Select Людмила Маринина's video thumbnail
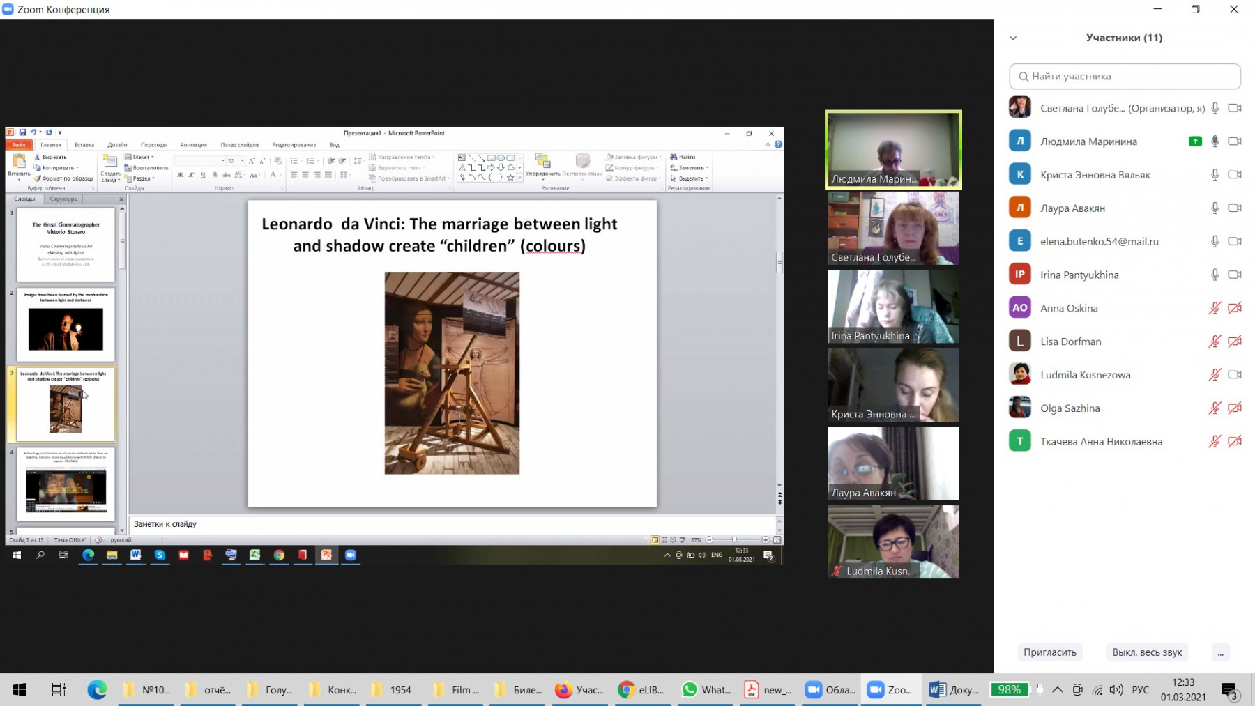 (x=893, y=150)
